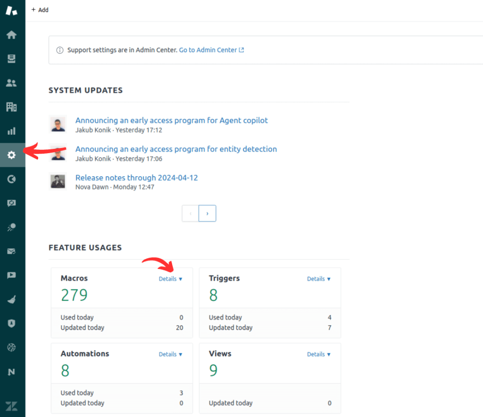Open the Chat conversation icon in sidebar

[12, 203]
